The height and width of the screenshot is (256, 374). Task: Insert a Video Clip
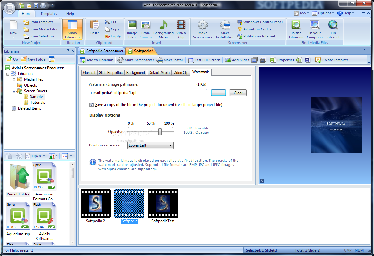181,29
